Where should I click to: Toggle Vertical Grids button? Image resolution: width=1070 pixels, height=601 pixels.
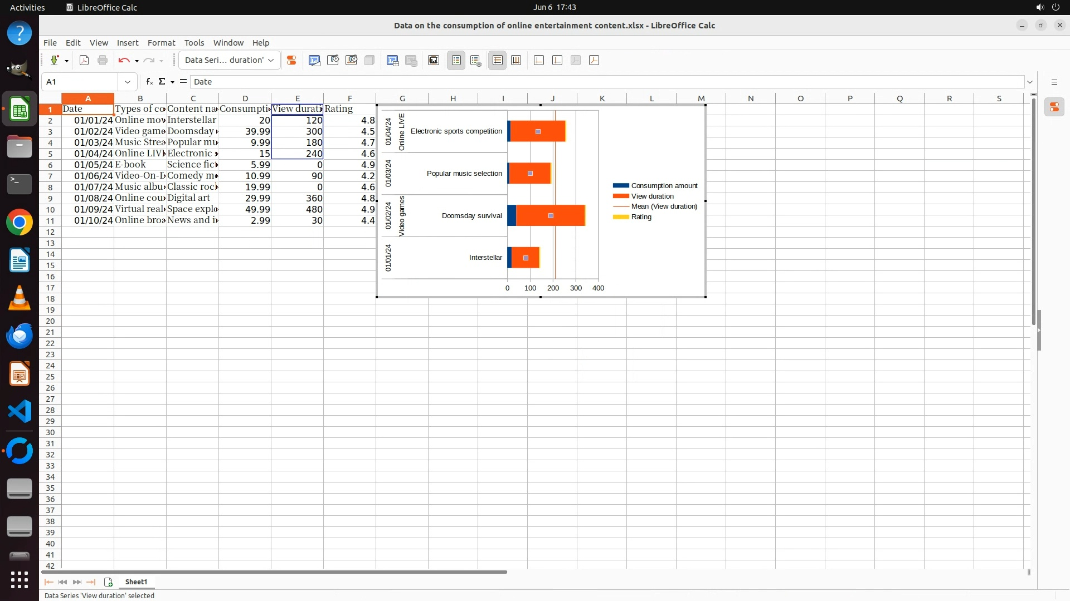pyautogui.click(x=516, y=60)
